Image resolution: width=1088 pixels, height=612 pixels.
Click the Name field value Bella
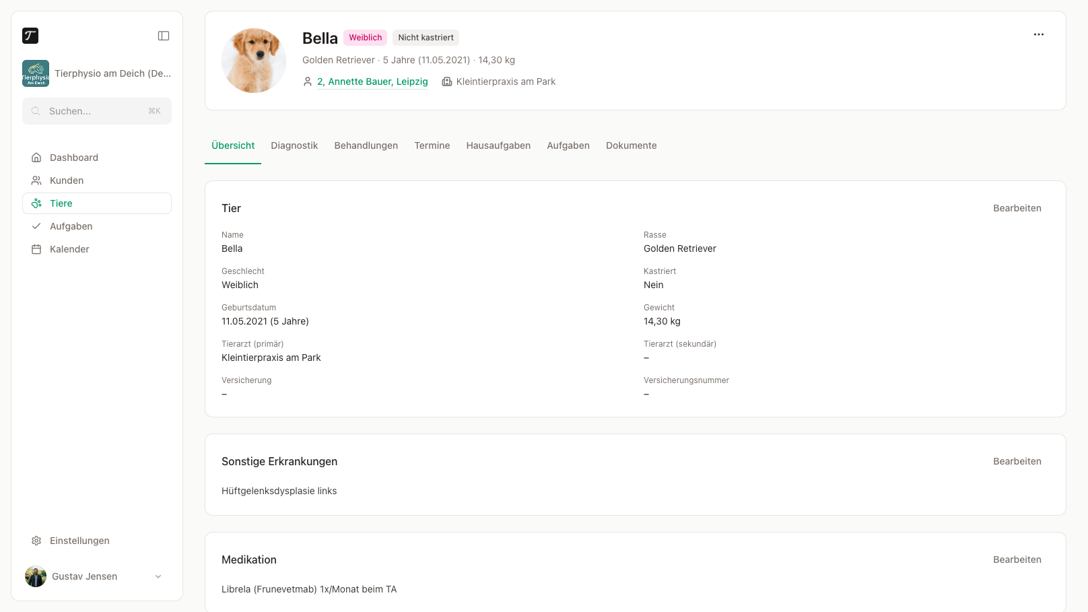click(232, 248)
